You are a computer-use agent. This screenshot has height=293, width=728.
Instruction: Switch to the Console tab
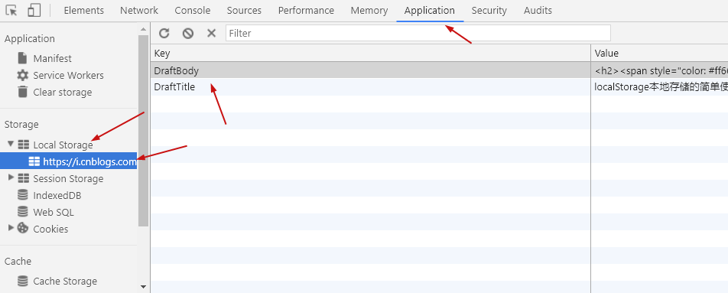[x=192, y=10]
